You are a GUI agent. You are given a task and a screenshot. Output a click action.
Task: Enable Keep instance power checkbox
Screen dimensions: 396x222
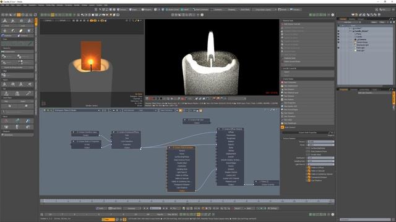[308, 152]
